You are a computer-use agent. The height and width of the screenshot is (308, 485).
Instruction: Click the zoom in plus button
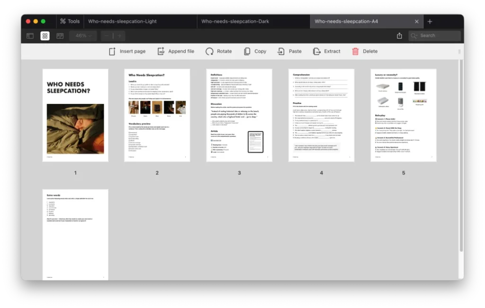(x=119, y=36)
